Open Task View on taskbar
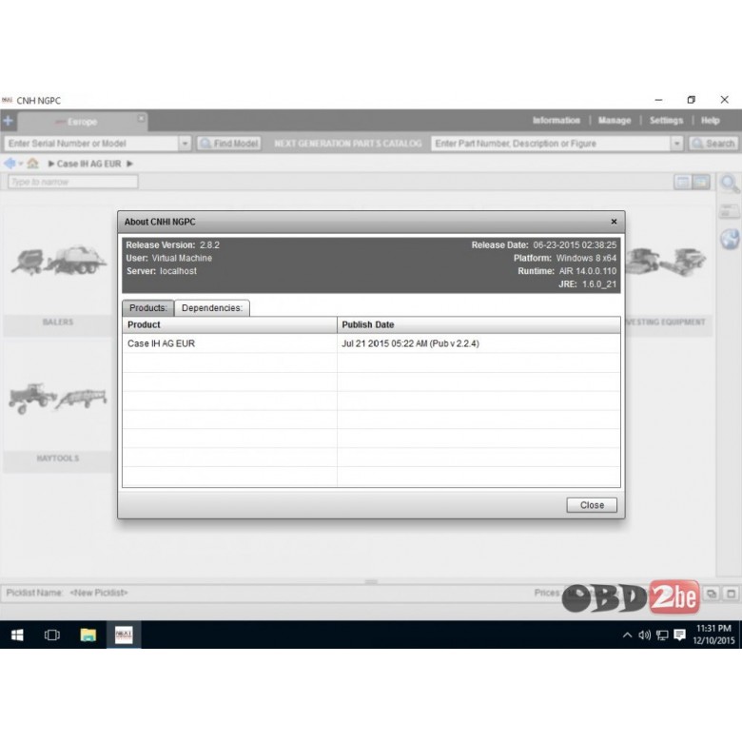 click(x=52, y=635)
